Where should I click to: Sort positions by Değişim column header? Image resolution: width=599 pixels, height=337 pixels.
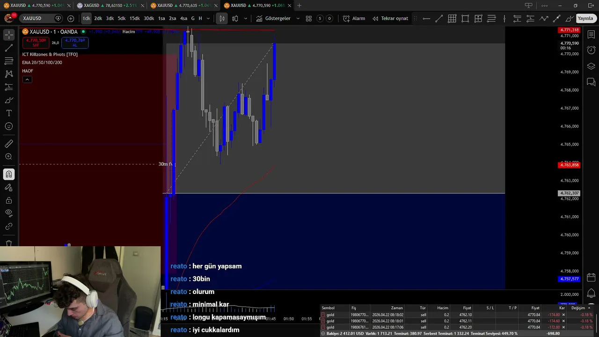578,308
